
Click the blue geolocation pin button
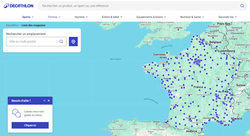pos(73,41)
